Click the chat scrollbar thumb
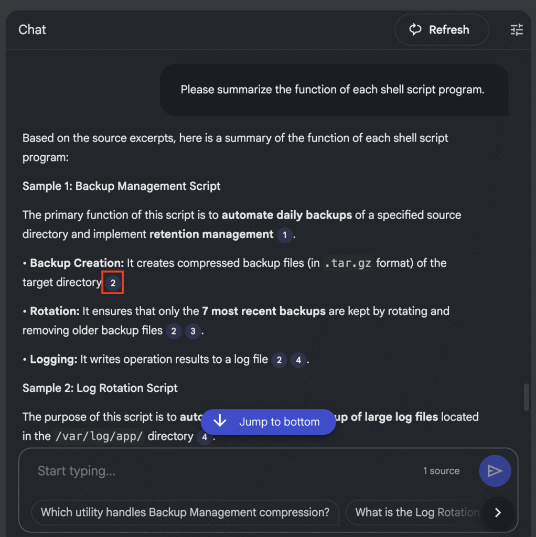This screenshot has height=537, width=536. tap(526, 398)
